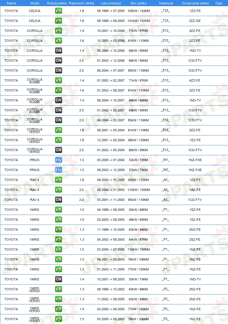Click the Nadwozie column header
The height and width of the screenshot is (324, 228).
pos(166,3)
